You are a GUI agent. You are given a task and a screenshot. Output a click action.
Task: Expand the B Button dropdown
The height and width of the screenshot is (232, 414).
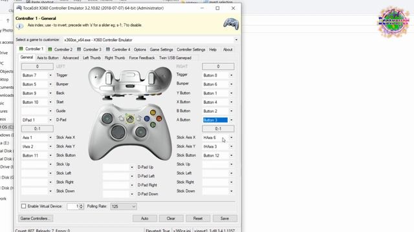click(231, 111)
